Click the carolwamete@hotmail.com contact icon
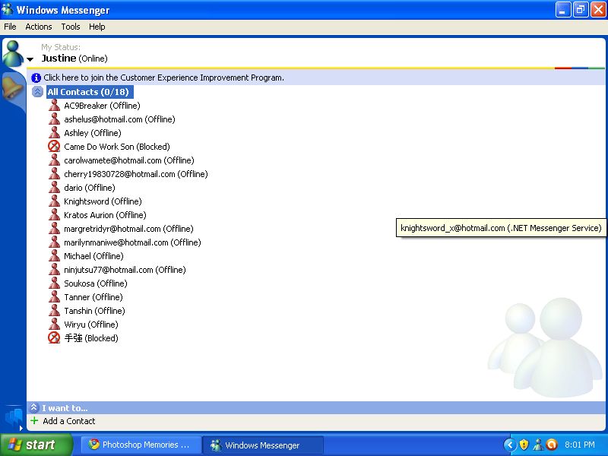This screenshot has width=608, height=456. [54, 160]
